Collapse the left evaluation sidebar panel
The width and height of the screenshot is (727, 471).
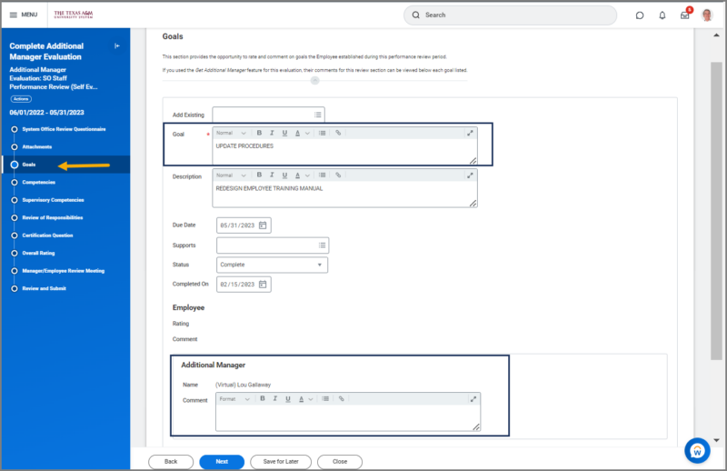(116, 45)
